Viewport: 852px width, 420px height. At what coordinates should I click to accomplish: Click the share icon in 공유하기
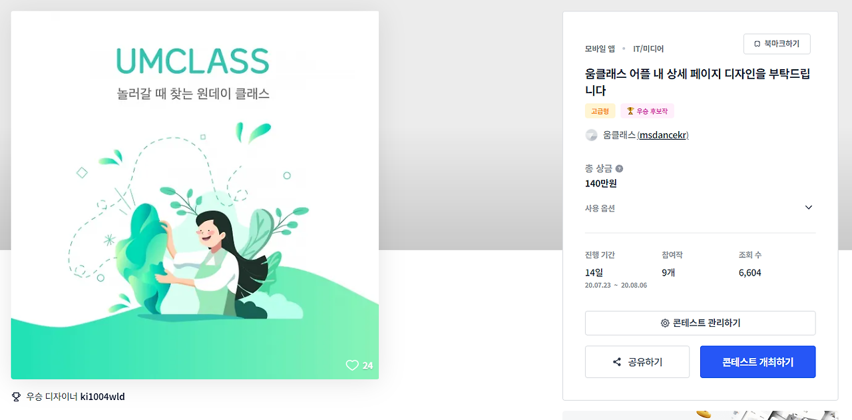[x=617, y=362]
